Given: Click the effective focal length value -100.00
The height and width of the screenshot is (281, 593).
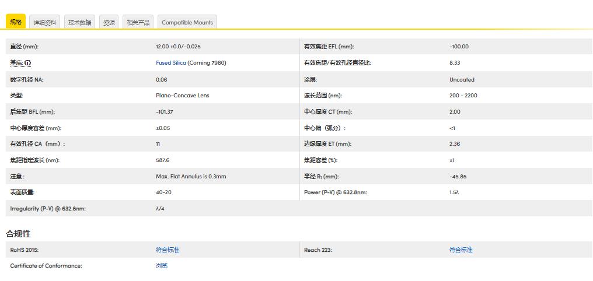Looking at the screenshot, I should pos(459,47).
